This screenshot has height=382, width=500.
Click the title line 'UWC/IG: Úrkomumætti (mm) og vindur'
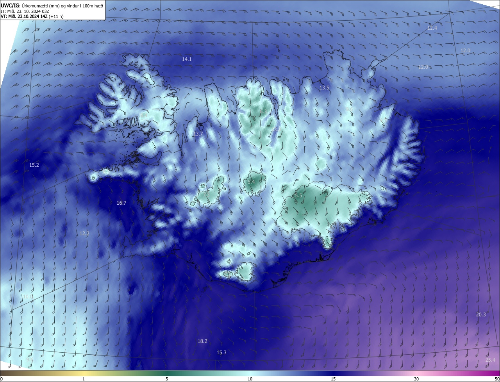click(x=53, y=5)
